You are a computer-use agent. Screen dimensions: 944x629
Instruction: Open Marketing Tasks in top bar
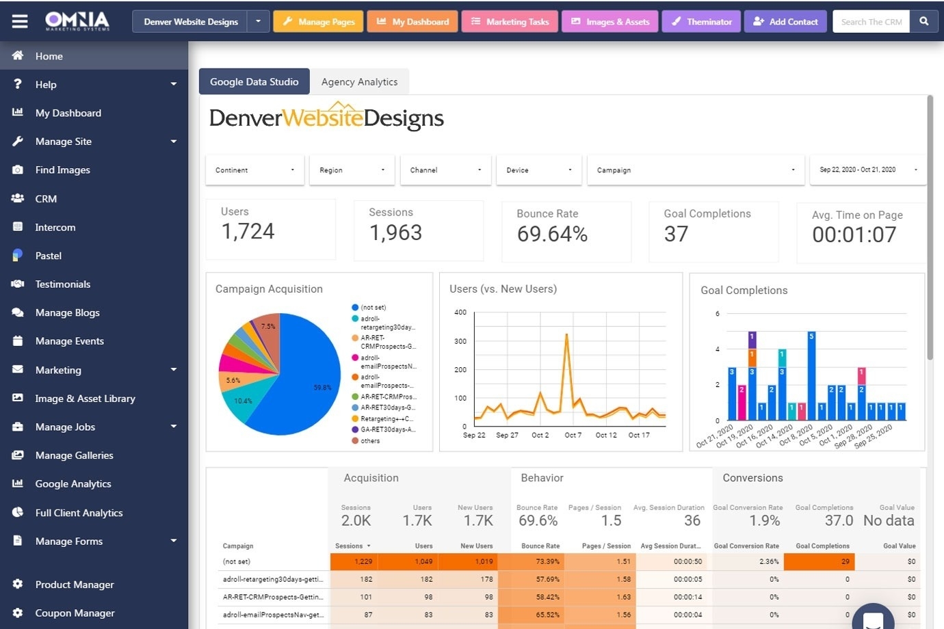point(510,21)
